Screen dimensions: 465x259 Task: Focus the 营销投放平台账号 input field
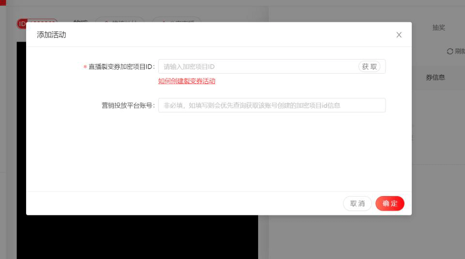(272, 105)
